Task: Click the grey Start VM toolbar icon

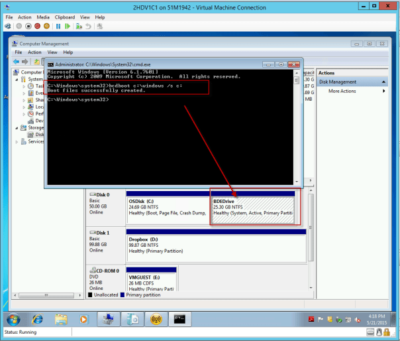Action: click(x=19, y=26)
